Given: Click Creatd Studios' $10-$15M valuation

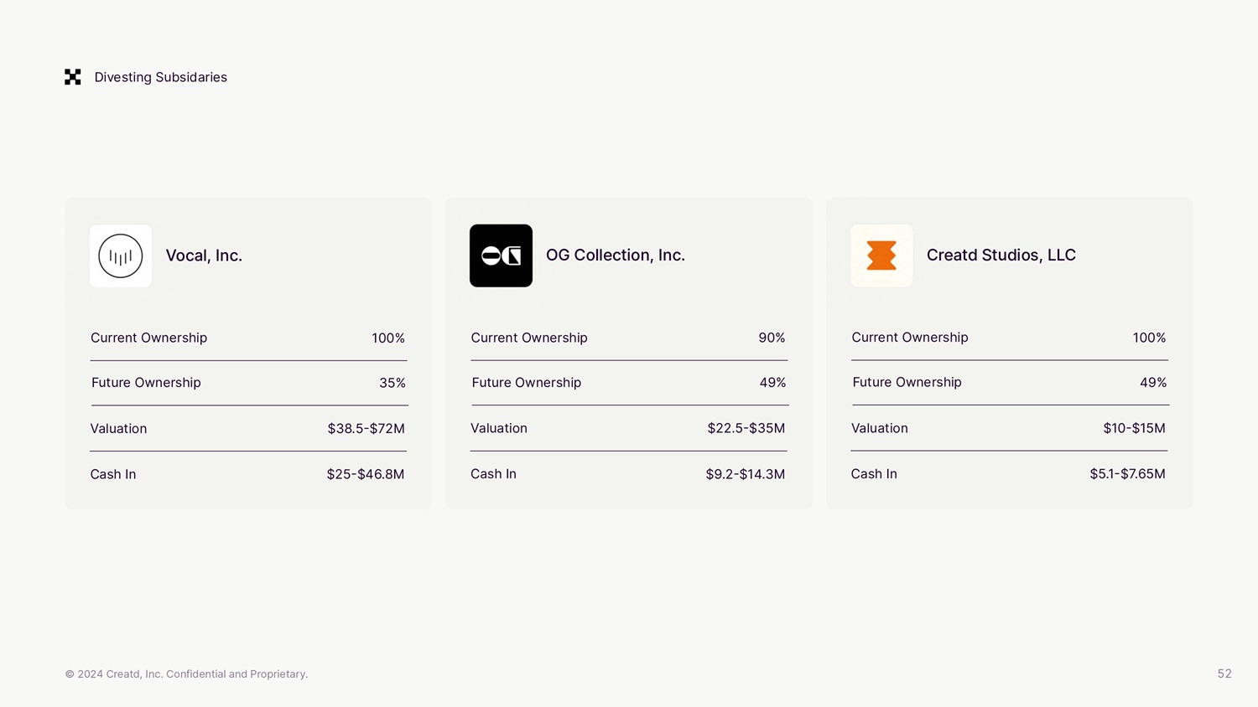Looking at the screenshot, I should (x=1134, y=428).
